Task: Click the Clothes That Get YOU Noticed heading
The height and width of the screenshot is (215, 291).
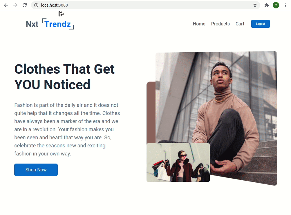Action: pos(64,77)
